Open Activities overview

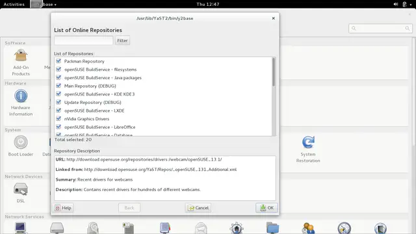14,5
